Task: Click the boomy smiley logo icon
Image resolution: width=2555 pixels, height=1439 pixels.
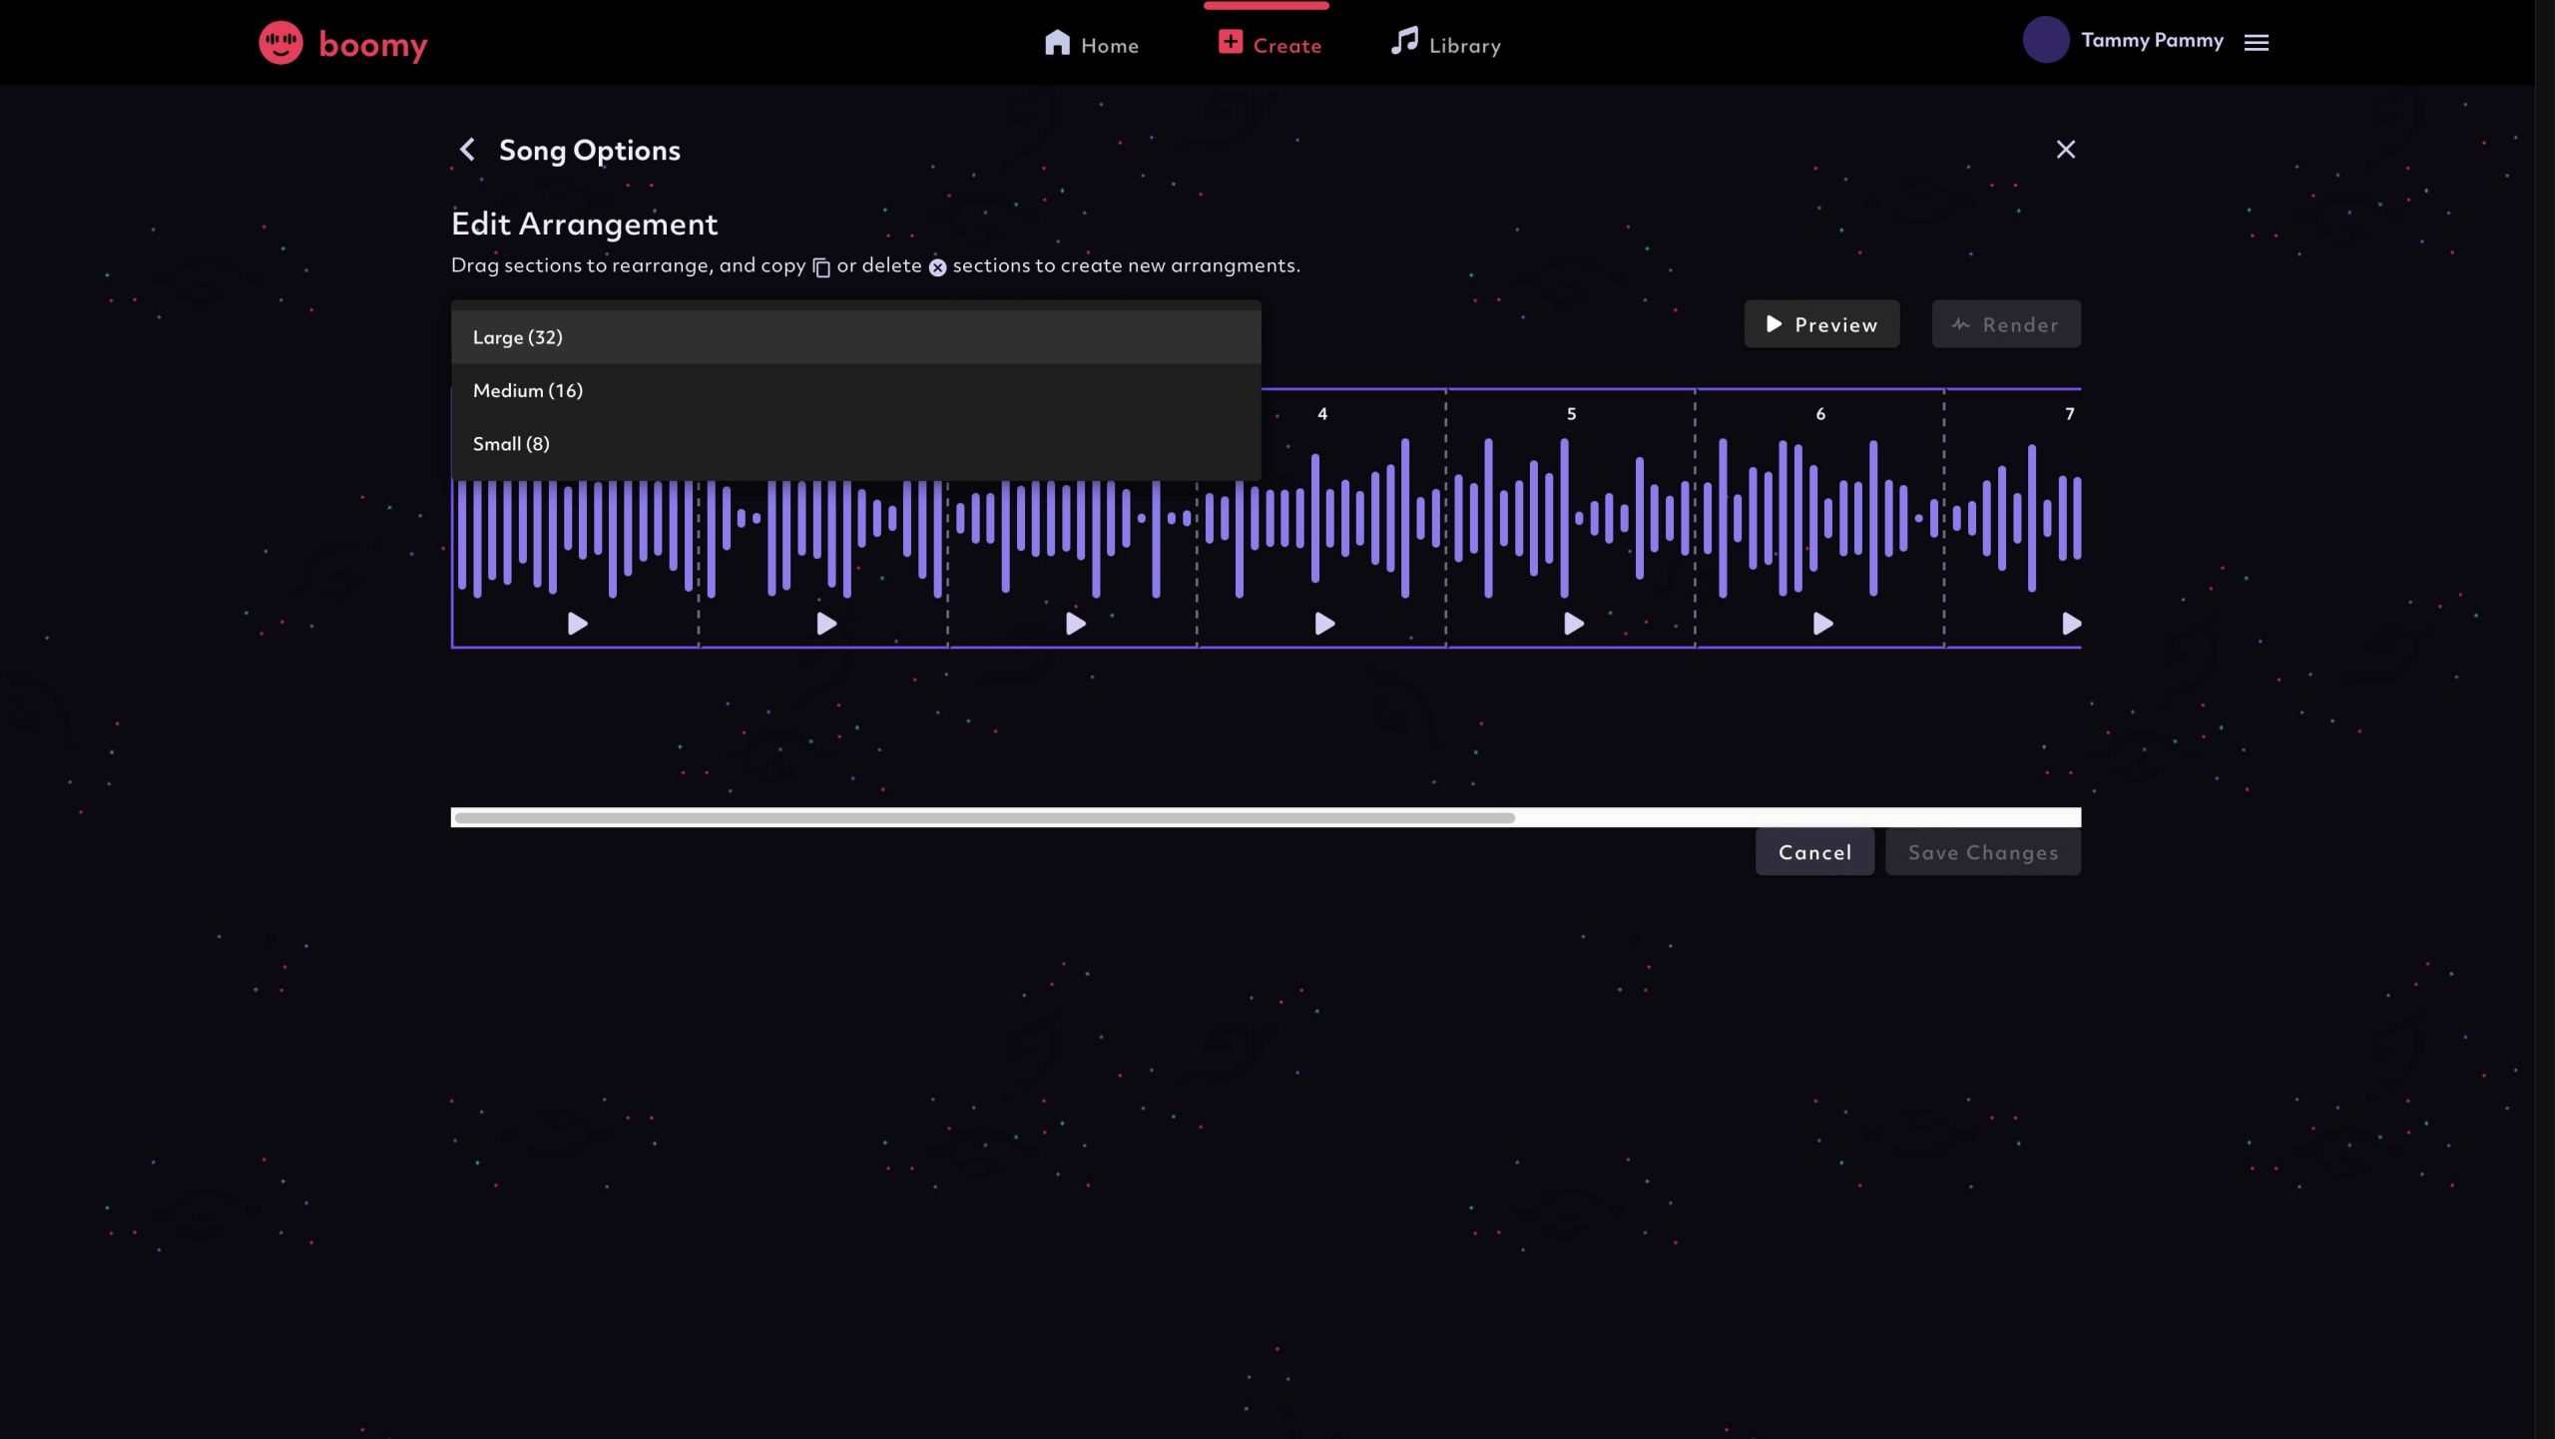Action: tap(280, 43)
